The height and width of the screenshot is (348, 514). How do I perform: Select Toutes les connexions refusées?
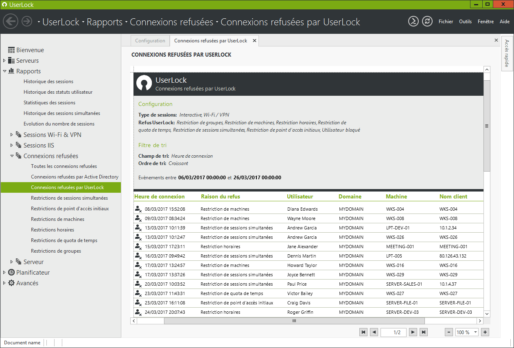[64, 166]
